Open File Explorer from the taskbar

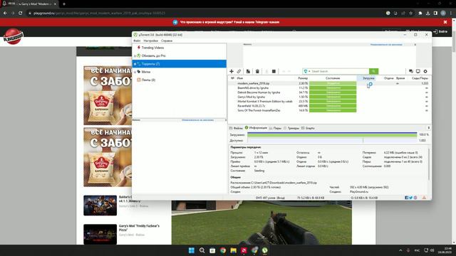234,250
